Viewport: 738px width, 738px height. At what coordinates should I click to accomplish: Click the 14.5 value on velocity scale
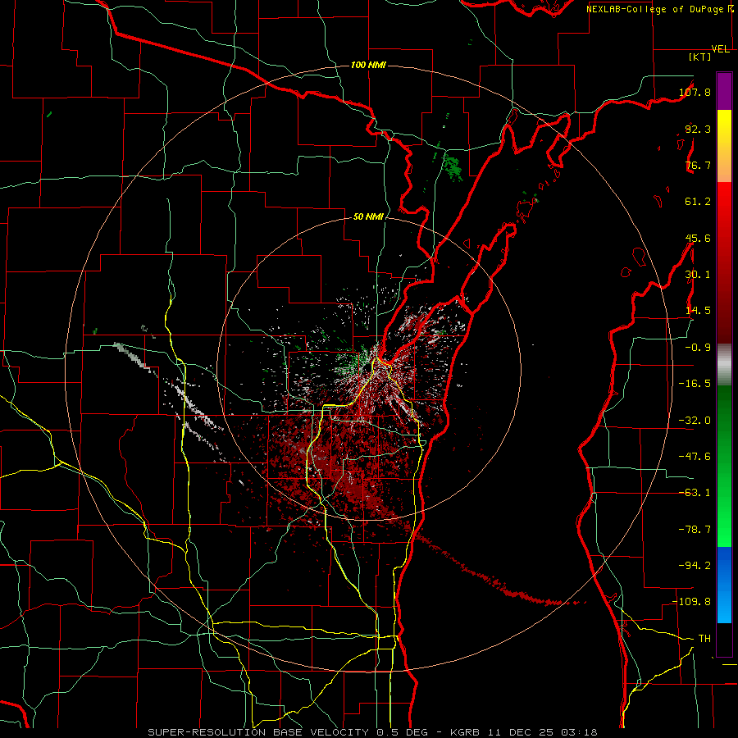pos(698,311)
